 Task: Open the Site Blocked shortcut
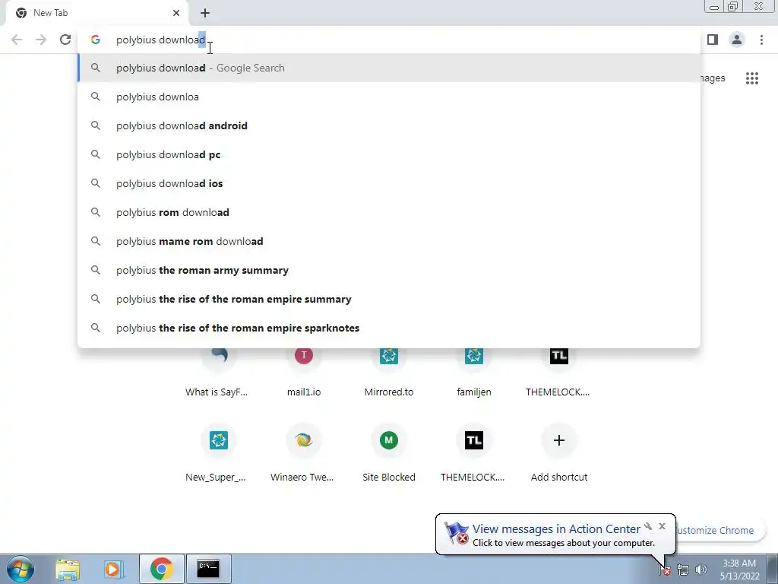(x=389, y=452)
